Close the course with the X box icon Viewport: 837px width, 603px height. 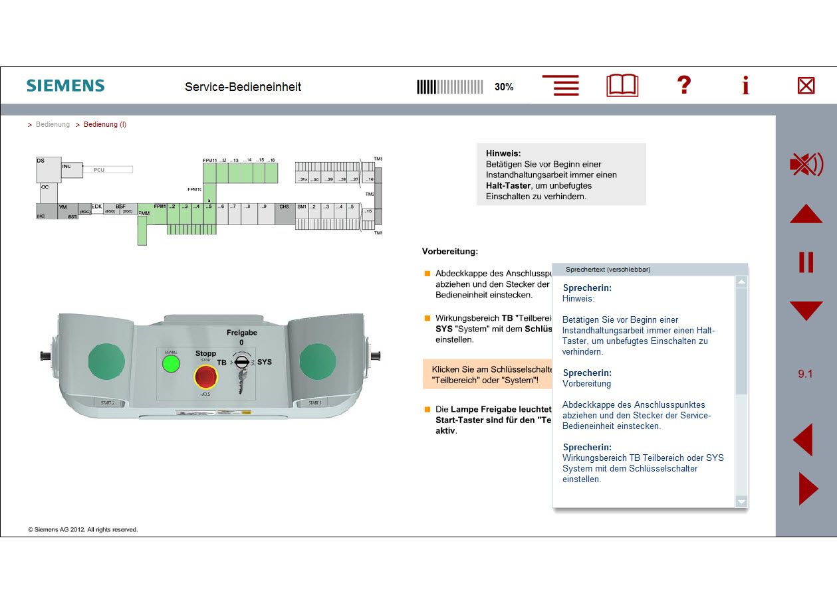[806, 86]
